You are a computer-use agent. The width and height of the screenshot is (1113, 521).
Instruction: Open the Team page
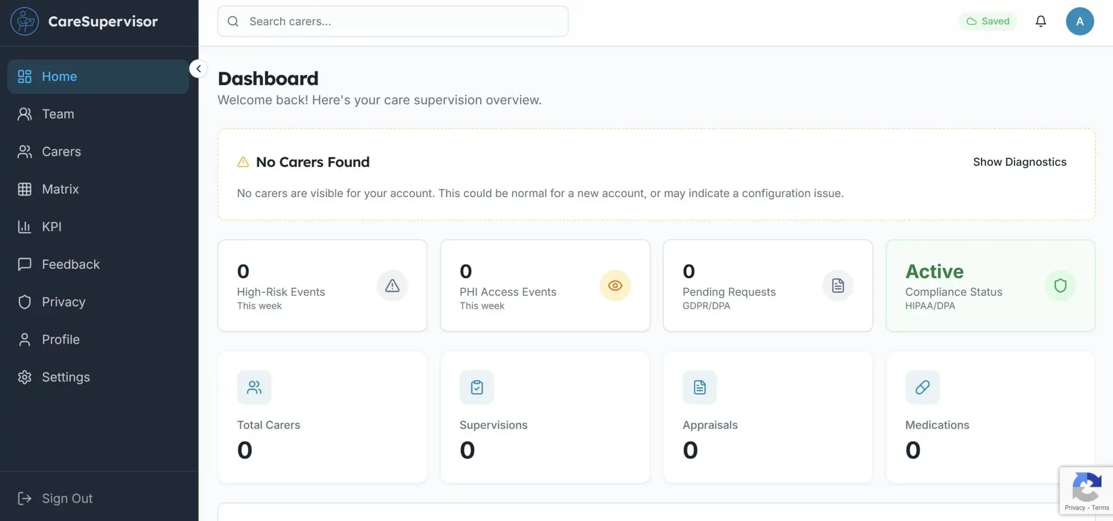pyautogui.click(x=98, y=114)
